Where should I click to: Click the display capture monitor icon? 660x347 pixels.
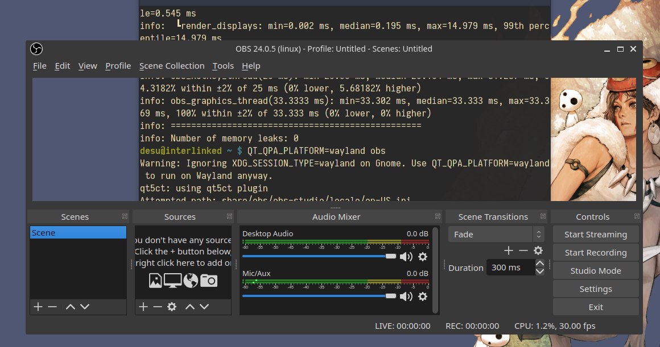(172, 280)
